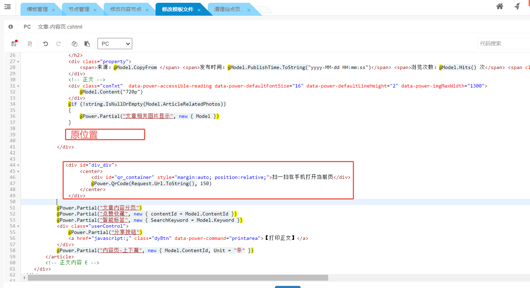Image resolution: width=530 pixels, height=288 pixels.
Task: Switch to the 模板管理 tab
Action: click(x=37, y=10)
